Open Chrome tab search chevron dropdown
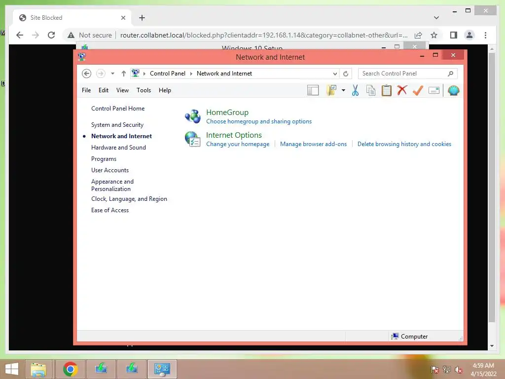This screenshot has width=505, height=379. pos(436,18)
